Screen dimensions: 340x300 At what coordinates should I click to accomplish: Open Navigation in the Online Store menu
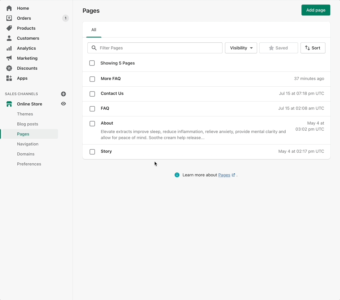tap(28, 144)
